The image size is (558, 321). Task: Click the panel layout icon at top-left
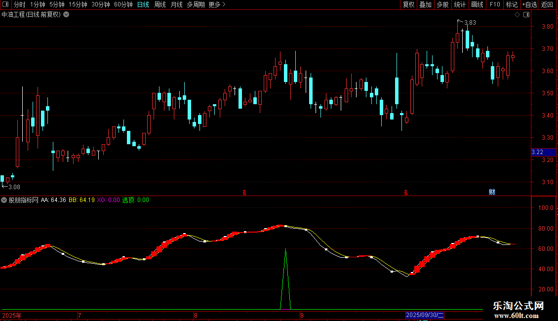click(5, 4)
